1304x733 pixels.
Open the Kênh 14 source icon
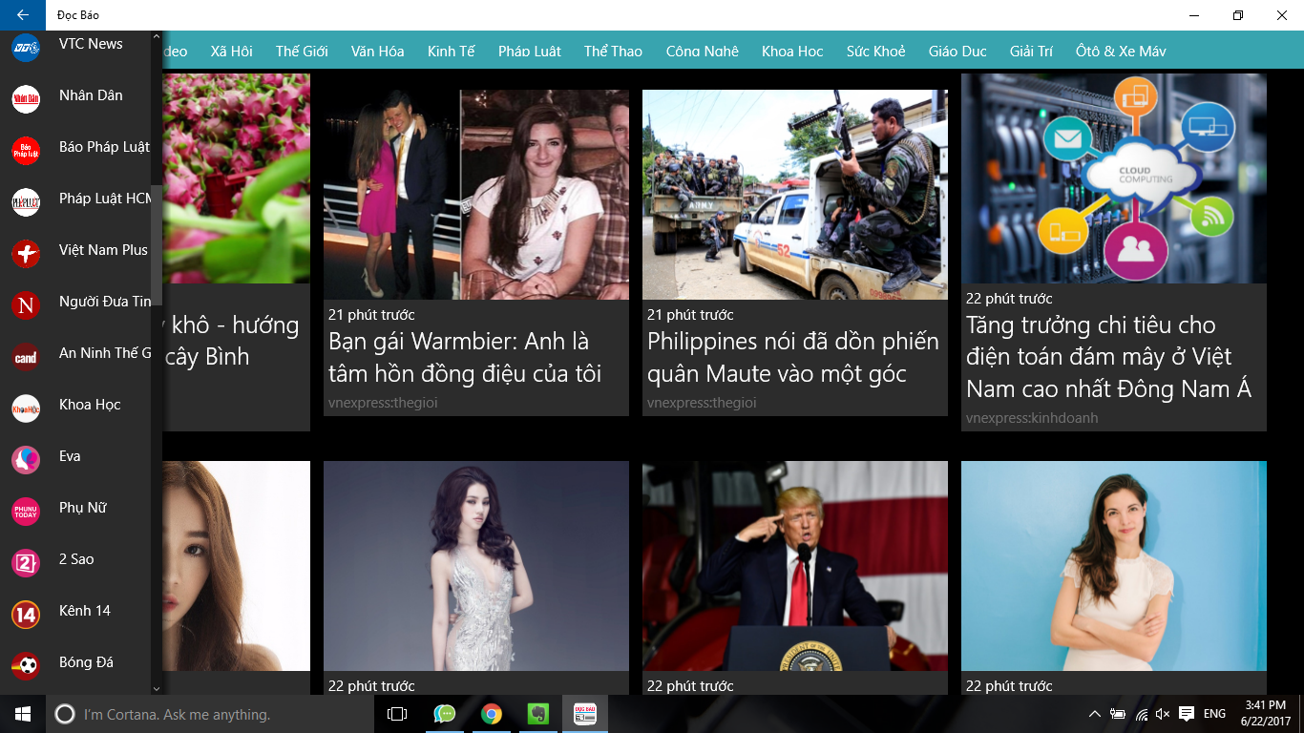26,614
